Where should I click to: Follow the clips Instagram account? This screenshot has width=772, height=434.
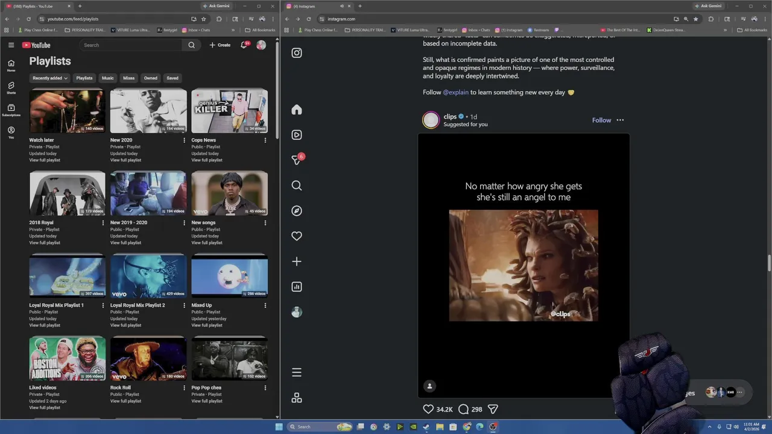pyautogui.click(x=601, y=120)
